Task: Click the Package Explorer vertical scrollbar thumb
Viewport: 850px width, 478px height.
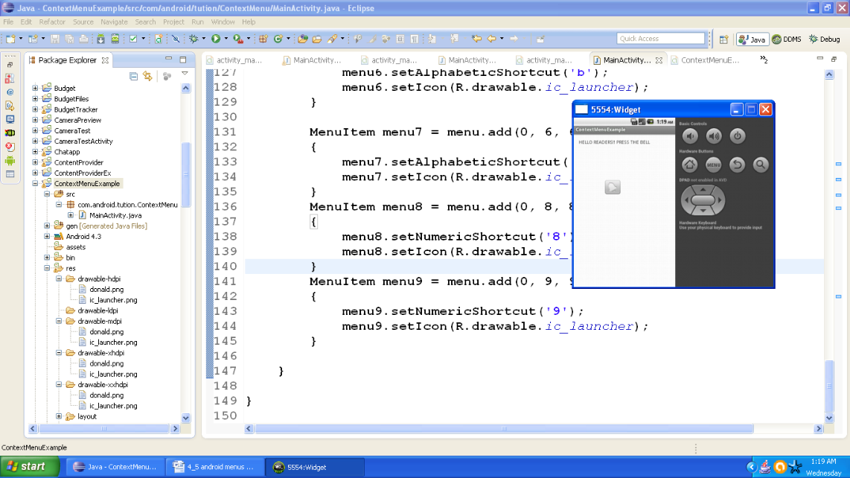Action: click(x=186, y=175)
